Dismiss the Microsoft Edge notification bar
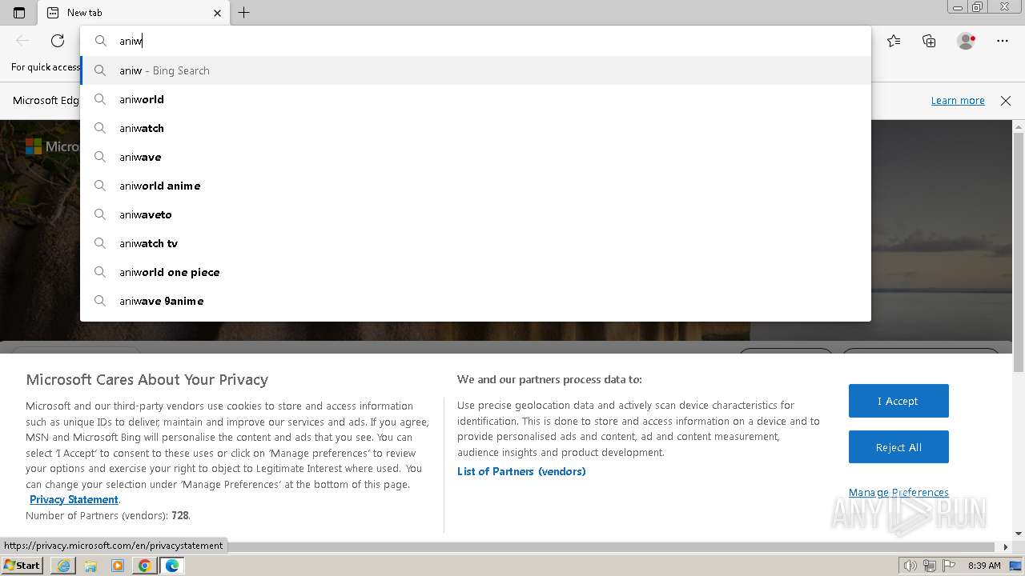This screenshot has width=1025, height=576. pos(1006,100)
